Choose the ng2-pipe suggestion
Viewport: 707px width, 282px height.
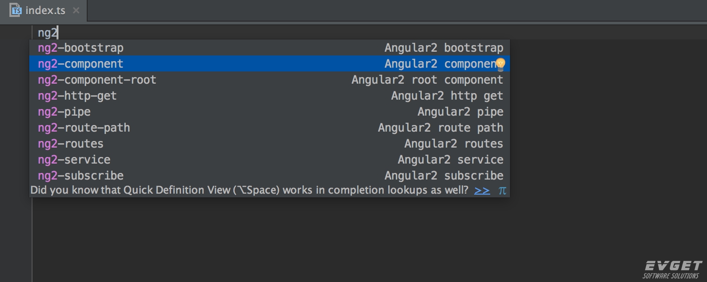(x=270, y=112)
